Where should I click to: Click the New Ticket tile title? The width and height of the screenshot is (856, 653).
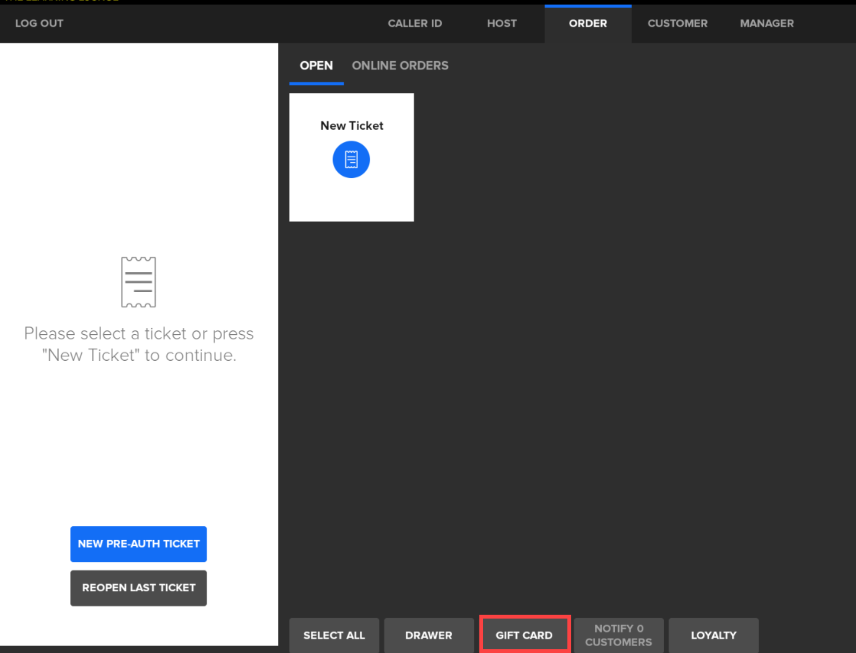point(351,125)
